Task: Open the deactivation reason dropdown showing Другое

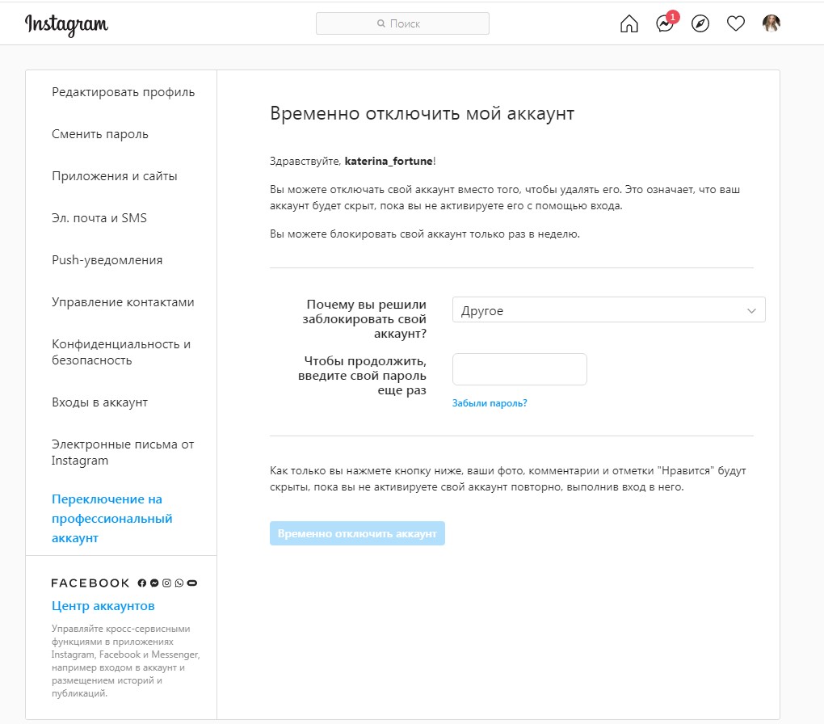Action: [x=609, y=309]
